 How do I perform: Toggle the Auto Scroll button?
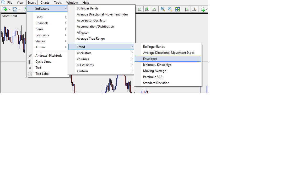[x=187, y=9]
